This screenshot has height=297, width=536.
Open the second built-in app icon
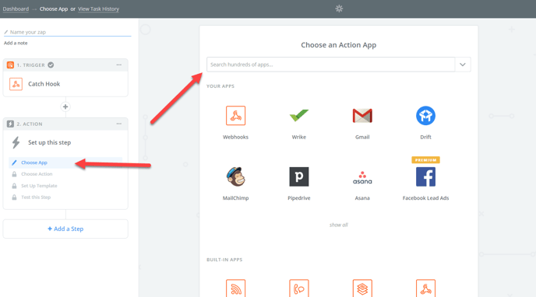[x=298, y=288]
